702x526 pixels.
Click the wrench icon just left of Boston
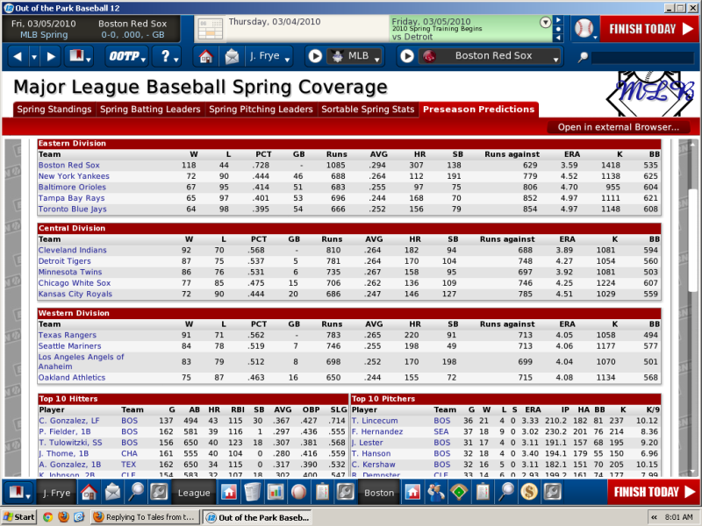pos(346,493)
